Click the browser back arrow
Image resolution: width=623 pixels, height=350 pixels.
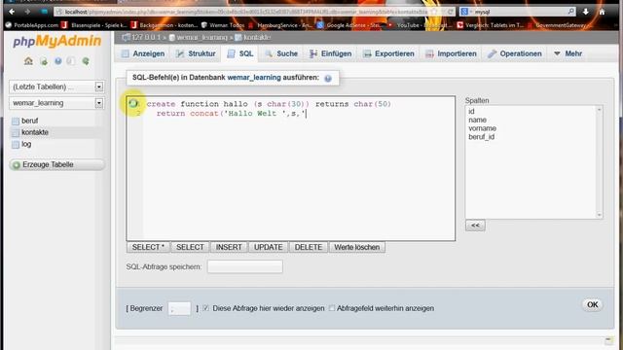pyautogui.click(x=12, y=12)
